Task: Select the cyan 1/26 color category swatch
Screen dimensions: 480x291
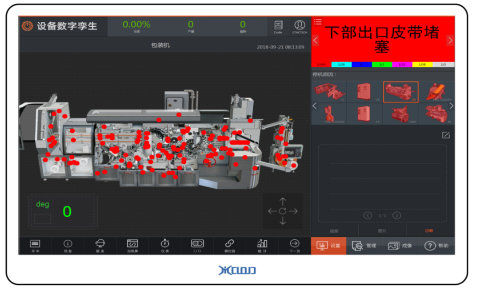Action: click(x=341, y=65)
